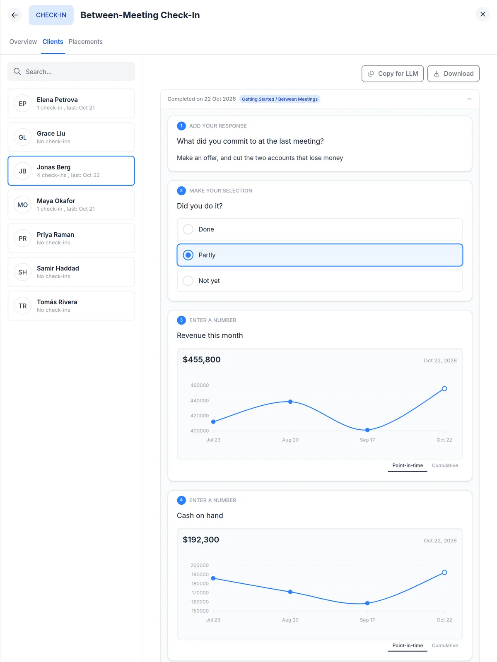Screen dimensions: 497x662
Task: Click the Between-Meeting Check-In title
Action: (140, 15)
